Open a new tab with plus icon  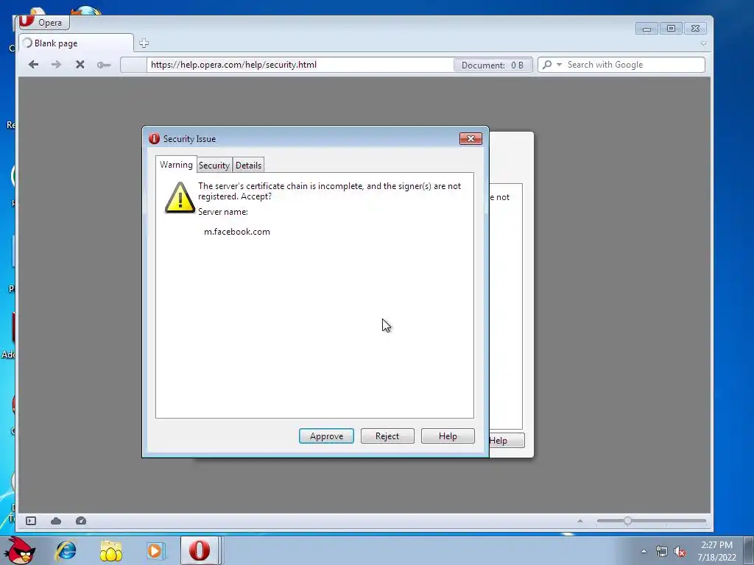pos(144,43)
